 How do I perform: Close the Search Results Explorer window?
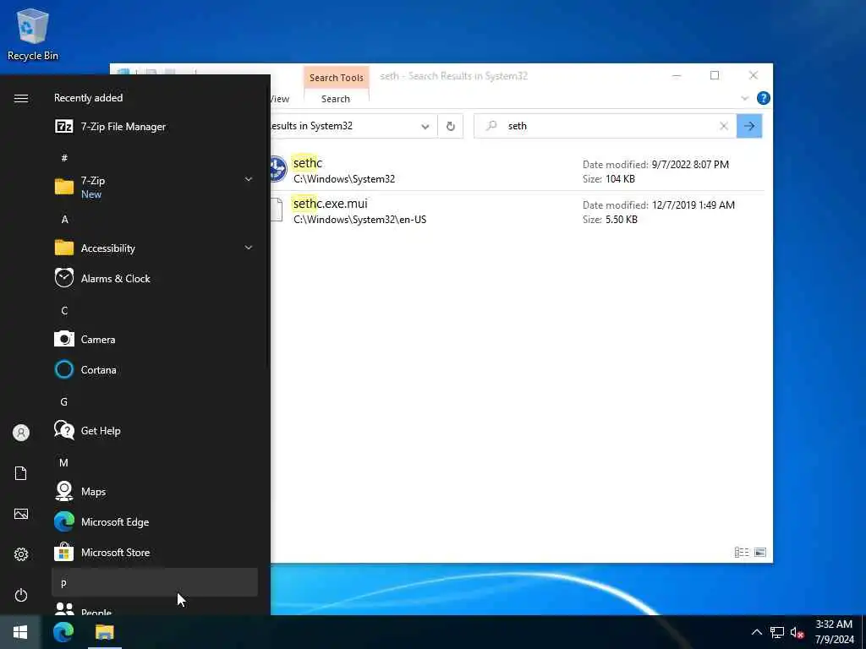pos(754,75)
